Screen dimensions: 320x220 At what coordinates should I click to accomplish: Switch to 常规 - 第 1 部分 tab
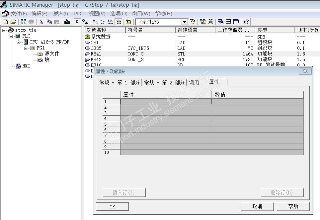120,82
